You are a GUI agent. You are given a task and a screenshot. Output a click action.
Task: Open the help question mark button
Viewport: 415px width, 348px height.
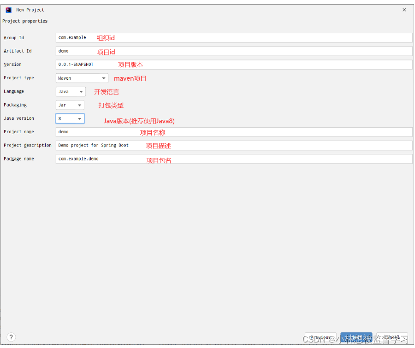pyautogui.click(x=11, y=337)
